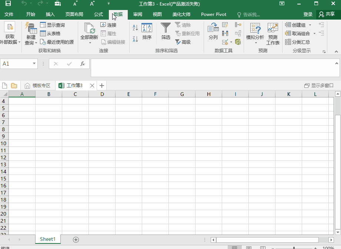This screenshot has width=341, height=249.
Task: Click the sort descending Z-A icon
Action: 135,39
